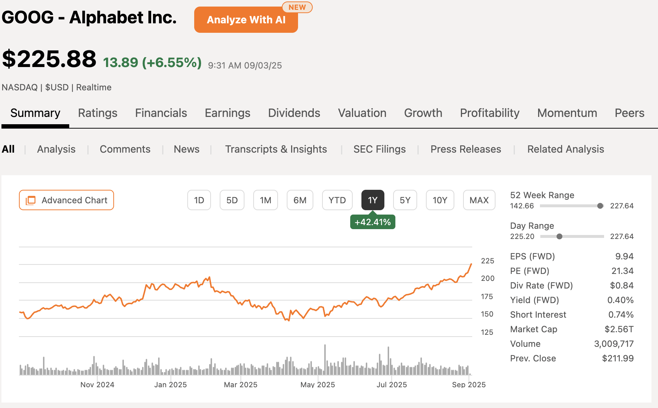This screenshot has height=408, width=658.
Task: Open the Growth tab
Action: tap(423, 113)
